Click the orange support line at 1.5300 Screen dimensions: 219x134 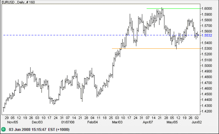[x=156, y=48]
